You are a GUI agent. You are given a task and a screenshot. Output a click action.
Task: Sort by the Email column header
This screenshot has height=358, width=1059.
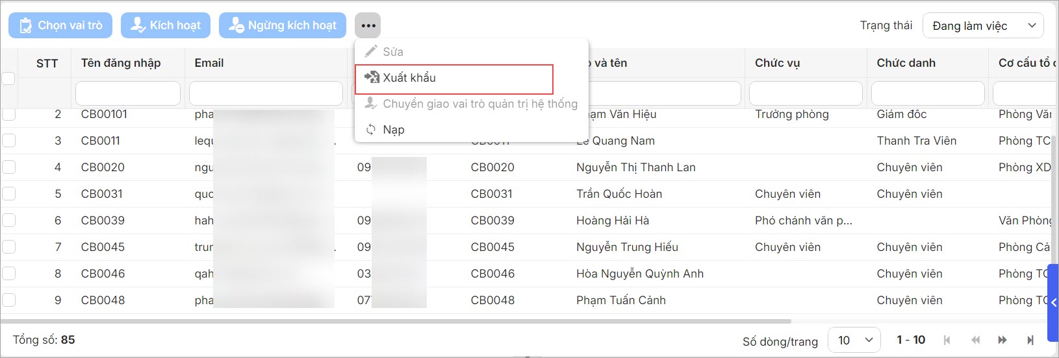click(209, 63)
